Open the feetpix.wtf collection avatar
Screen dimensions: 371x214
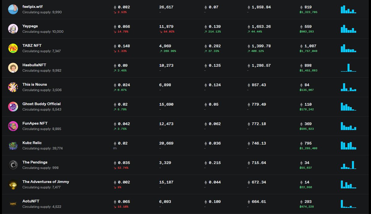click(x=13, y=9)
